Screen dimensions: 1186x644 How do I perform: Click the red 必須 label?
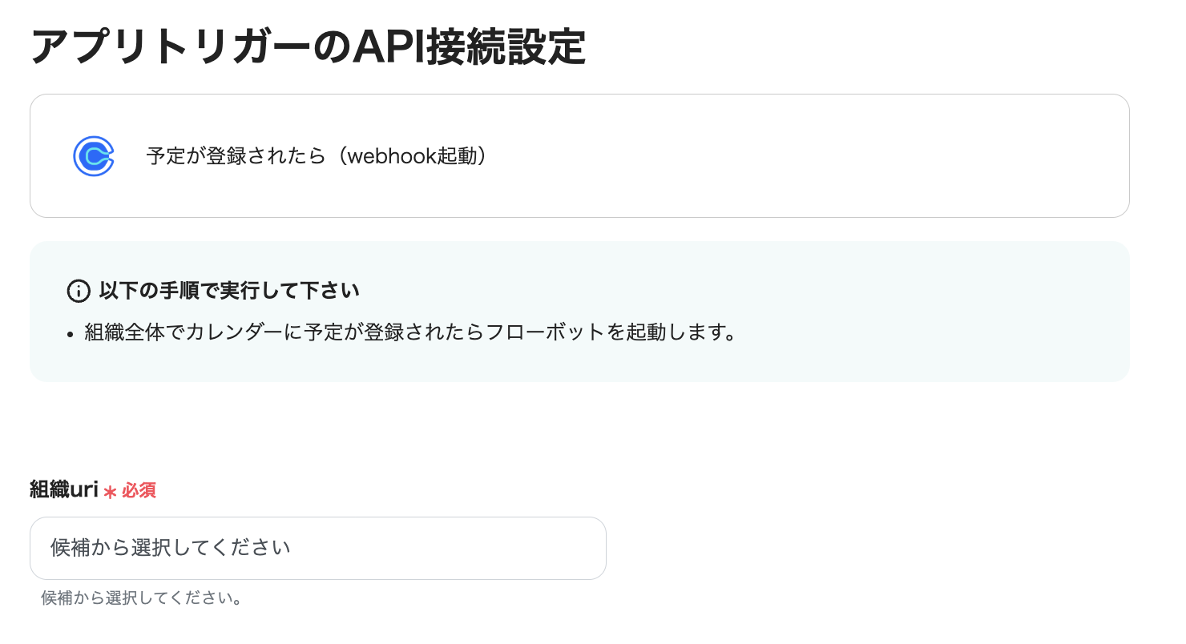click(x=139, y=490)
